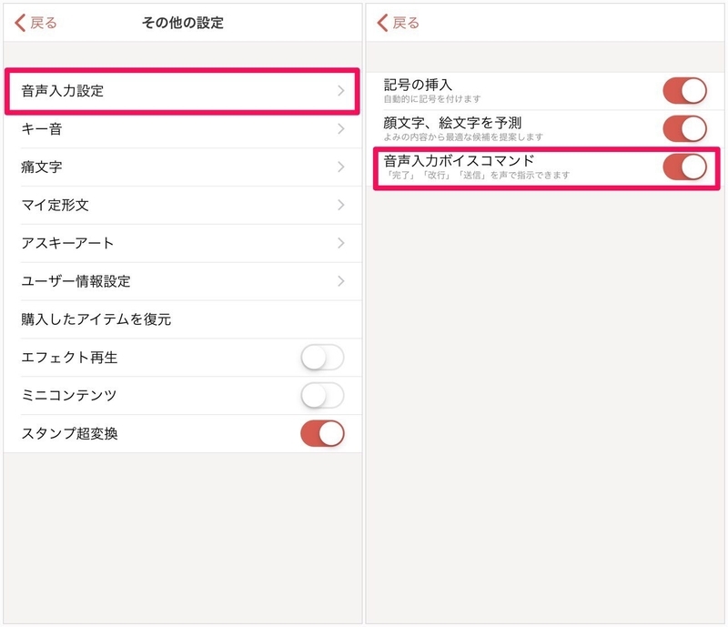Open ユーザー情報設定 chevron arrow
Viewport: 728px width, 627px height.
340,282
